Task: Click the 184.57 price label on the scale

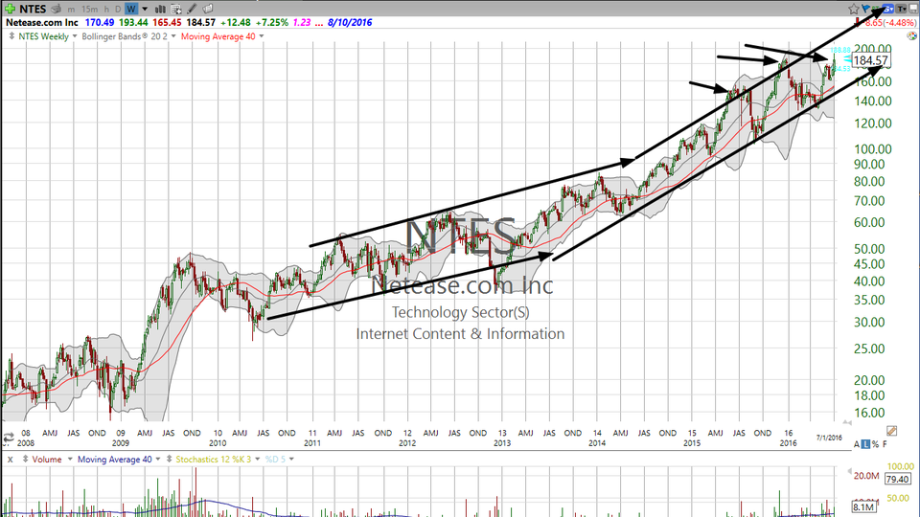Action: [871, 60]
